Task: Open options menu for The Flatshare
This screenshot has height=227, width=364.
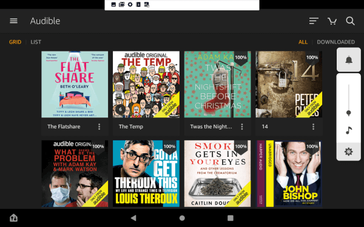Action: click(x=99, y=127)
